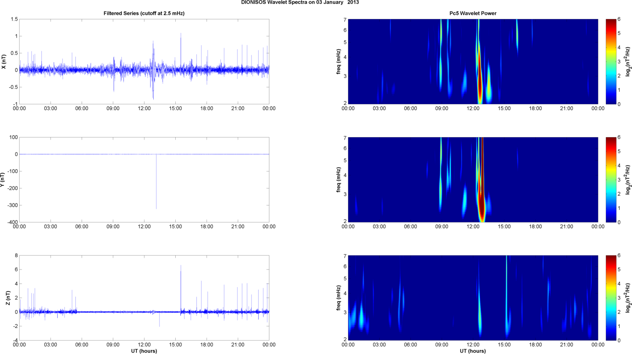Image resolution: width=632 pixels, height=354 pixels.
Task: Click the red column in middle spectrogram
Action: click(482, 178)
